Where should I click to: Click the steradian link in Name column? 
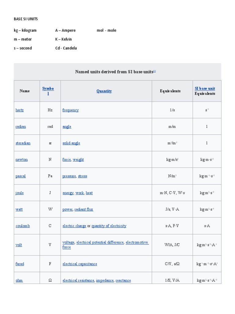[x=23, y=143]
